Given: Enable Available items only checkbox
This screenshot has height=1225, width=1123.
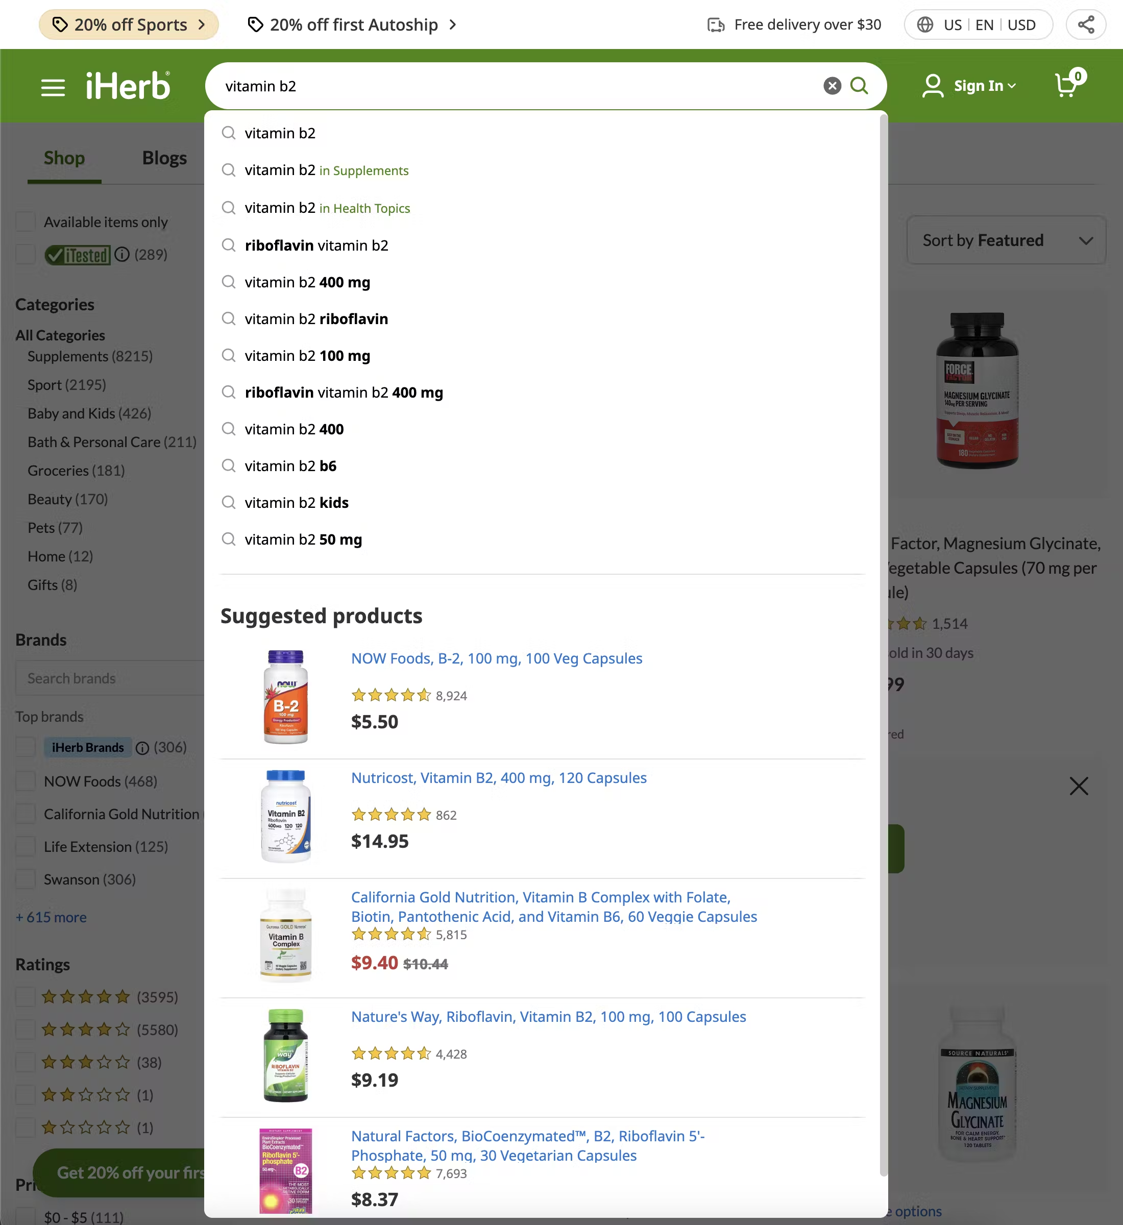Looking at the screenshot, I should (x=26, y=222).
